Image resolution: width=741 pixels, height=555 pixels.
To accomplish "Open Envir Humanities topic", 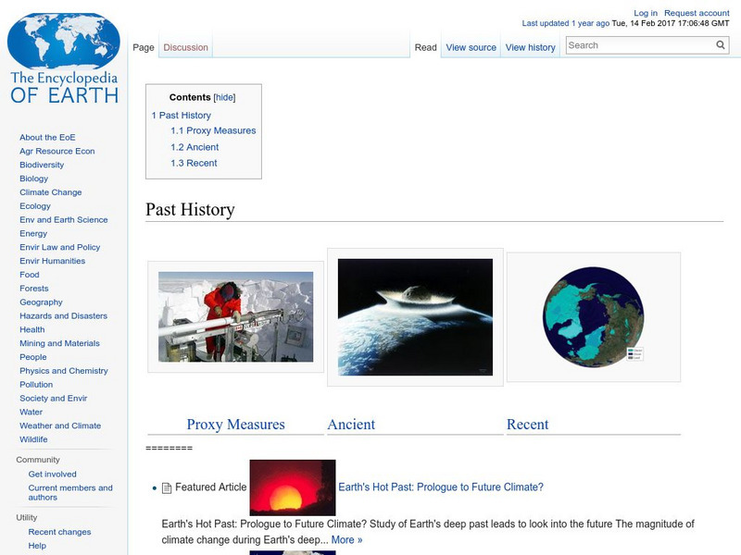I will (52, 261).
